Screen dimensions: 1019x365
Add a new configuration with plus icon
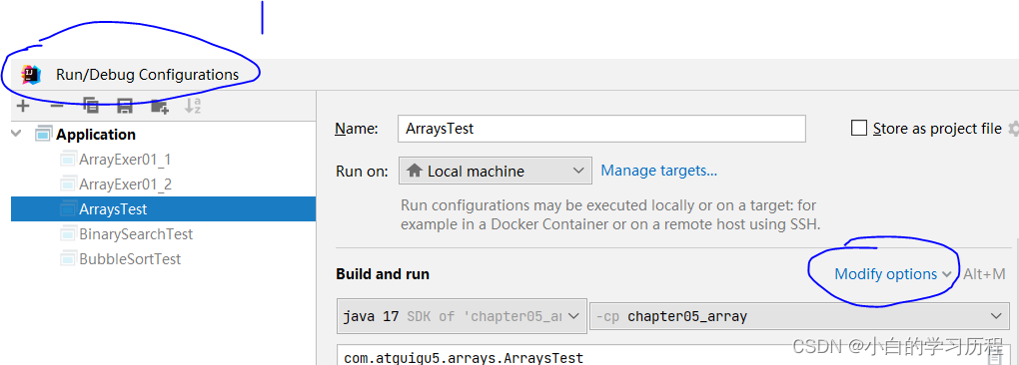pyautogui.click(x=23, y=106)
